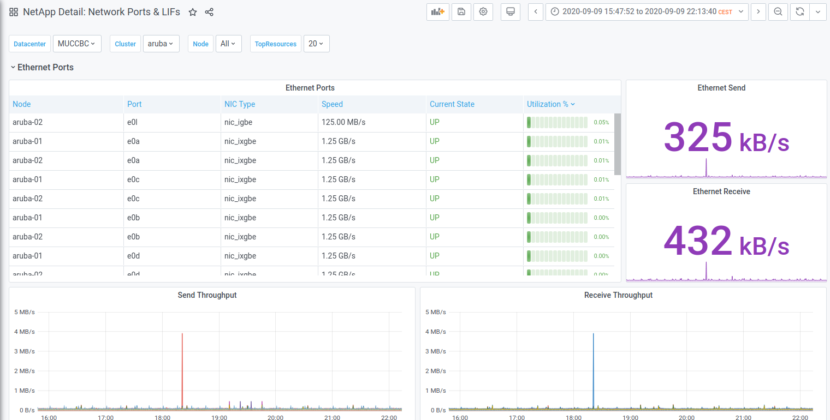The height and width of the screenshot is (420, 830).
Task: Click the dashboards grid icon
Action: (x=14, y=12)
